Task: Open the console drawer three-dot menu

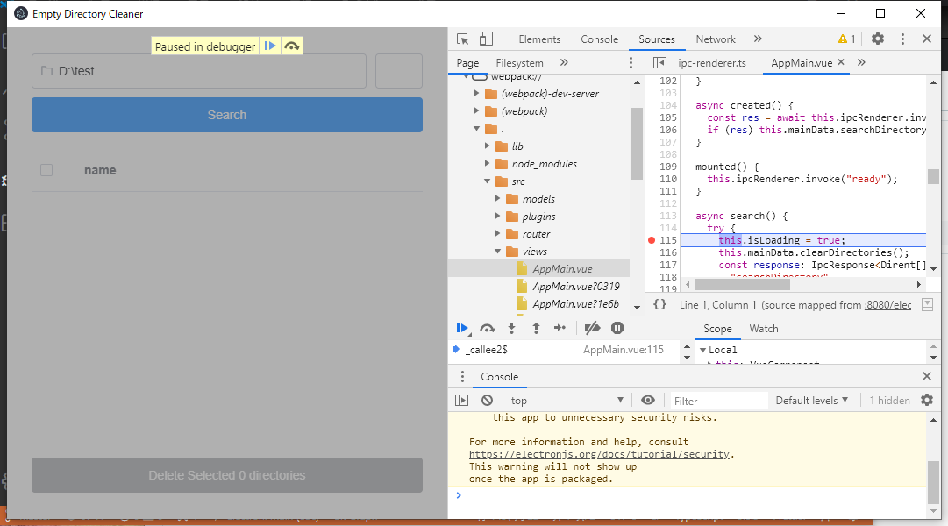Action: 462,377
